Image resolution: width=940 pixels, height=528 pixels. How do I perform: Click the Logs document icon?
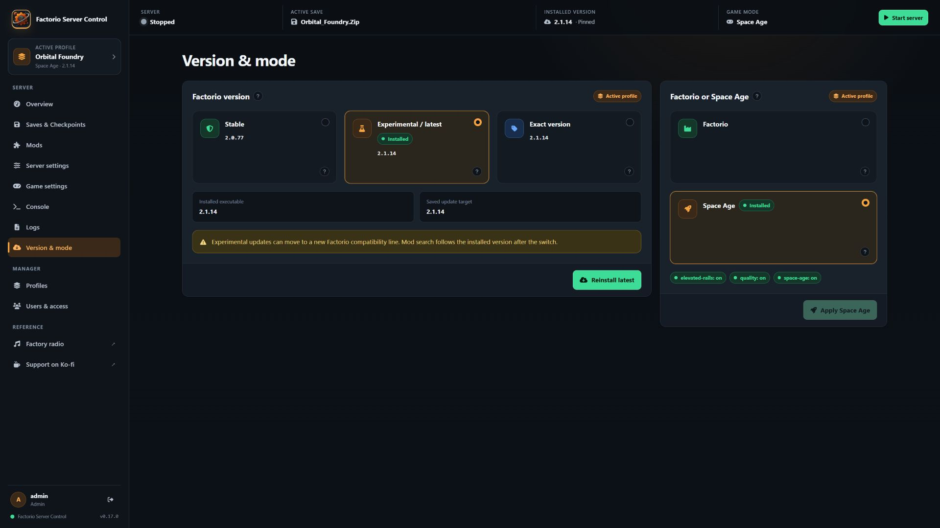pos(17,227)
